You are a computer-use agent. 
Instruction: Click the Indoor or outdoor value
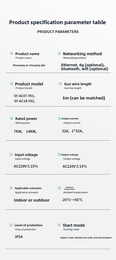(x=32, y=200)
